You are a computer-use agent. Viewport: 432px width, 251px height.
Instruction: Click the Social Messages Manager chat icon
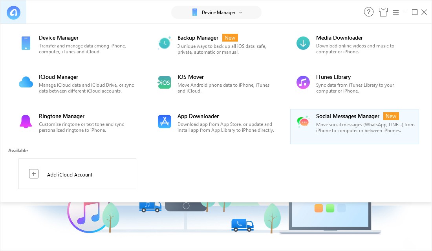(x=303, y=122)
